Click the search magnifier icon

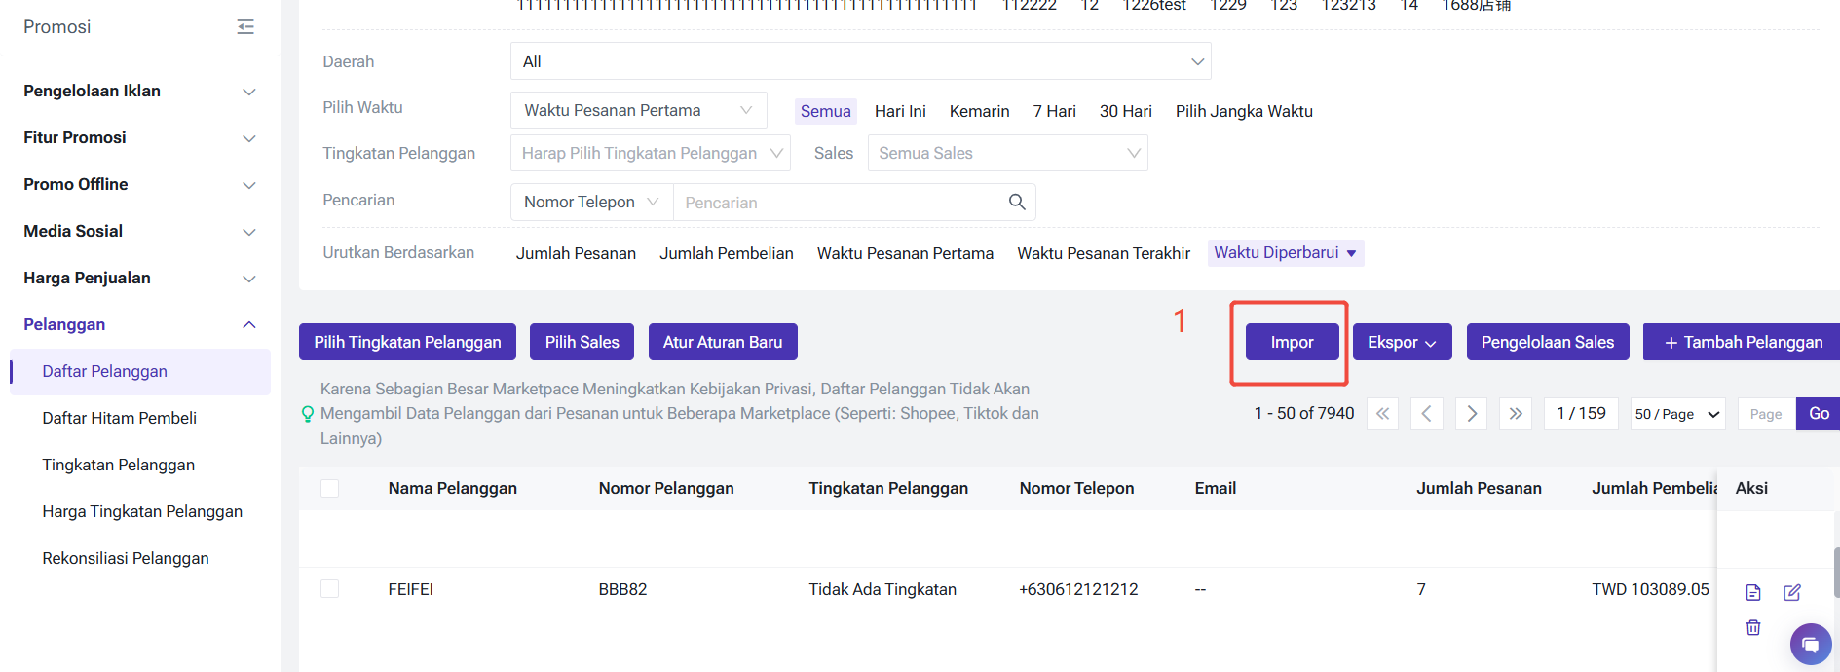[1016, 202]
